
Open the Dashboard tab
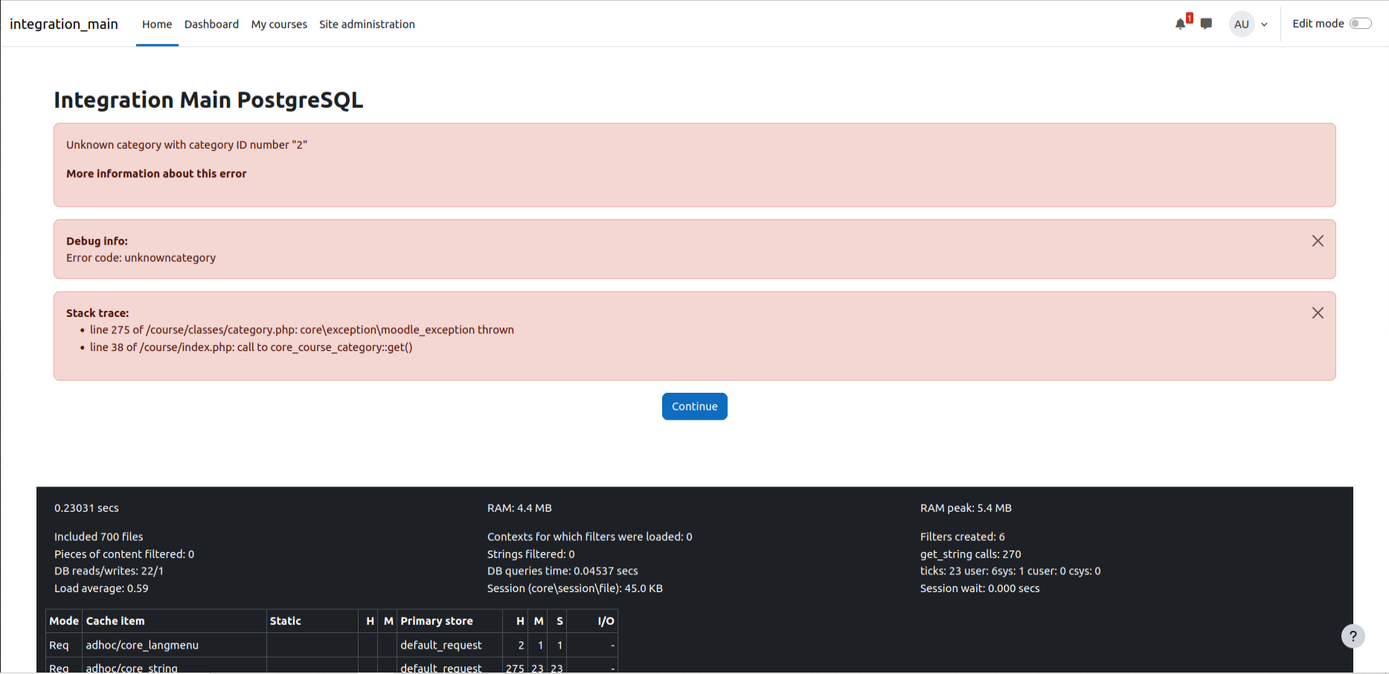[211, 24]
